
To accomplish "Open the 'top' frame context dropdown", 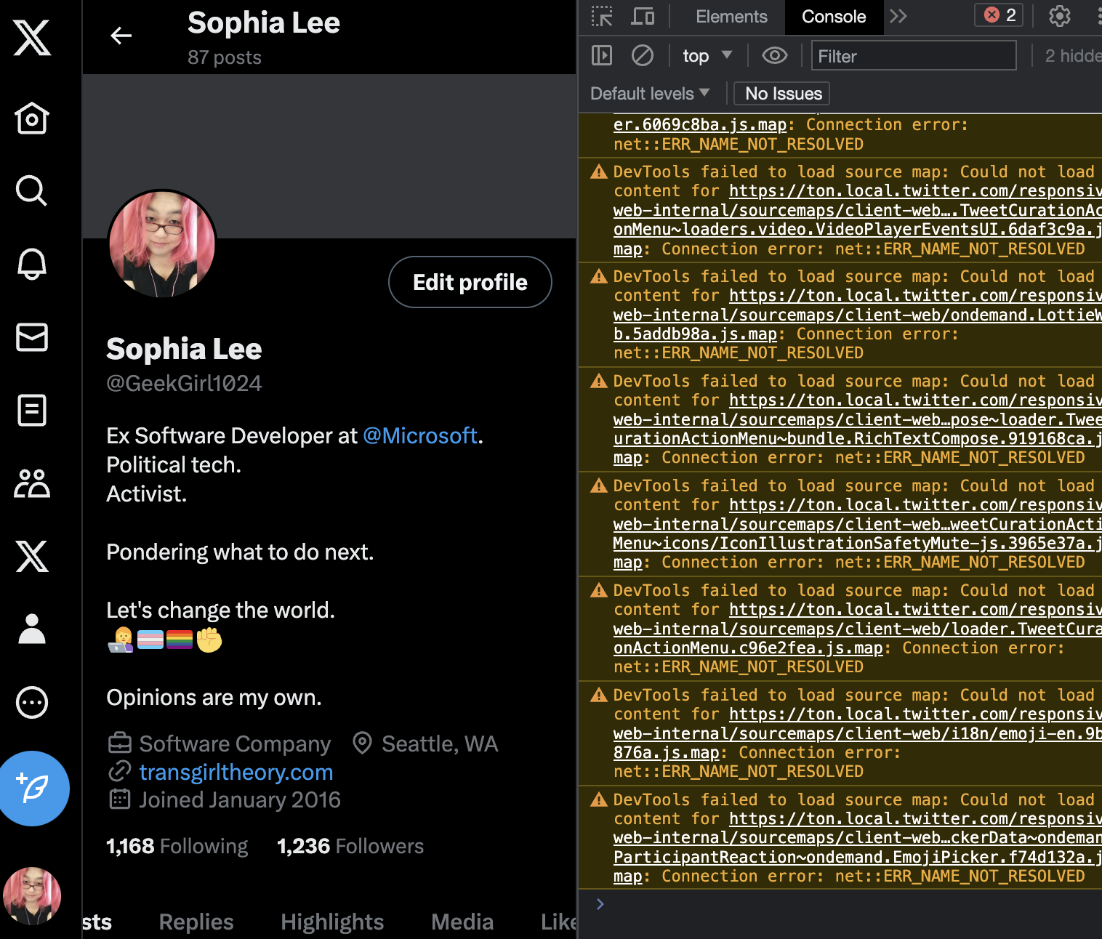I will click(705, 55).
